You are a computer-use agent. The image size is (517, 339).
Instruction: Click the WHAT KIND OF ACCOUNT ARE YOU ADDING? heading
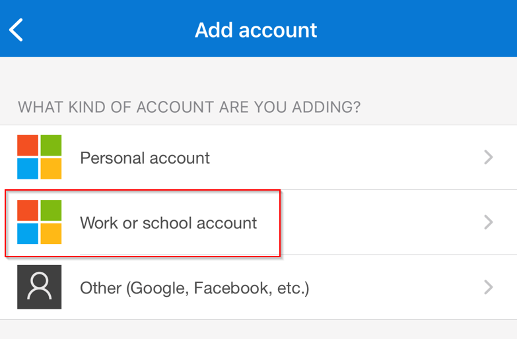click(x=190, y=107)
